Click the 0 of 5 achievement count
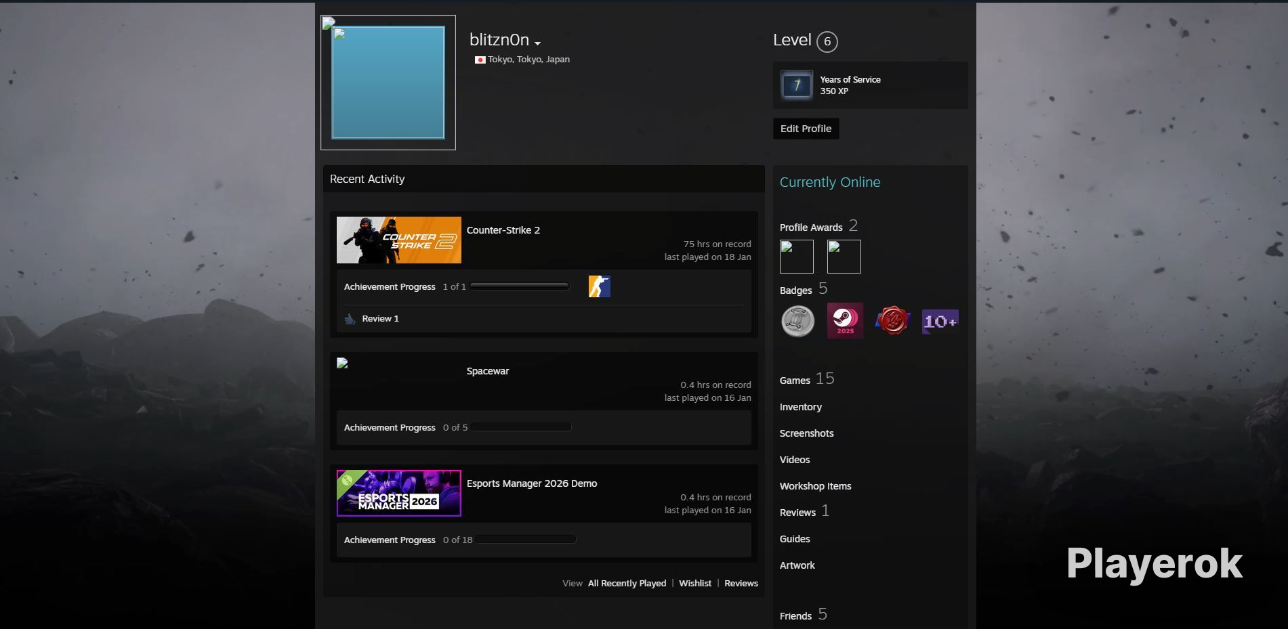Image resolution: width=1288 pixels, height=629 pixels. [x=455, y=427]
